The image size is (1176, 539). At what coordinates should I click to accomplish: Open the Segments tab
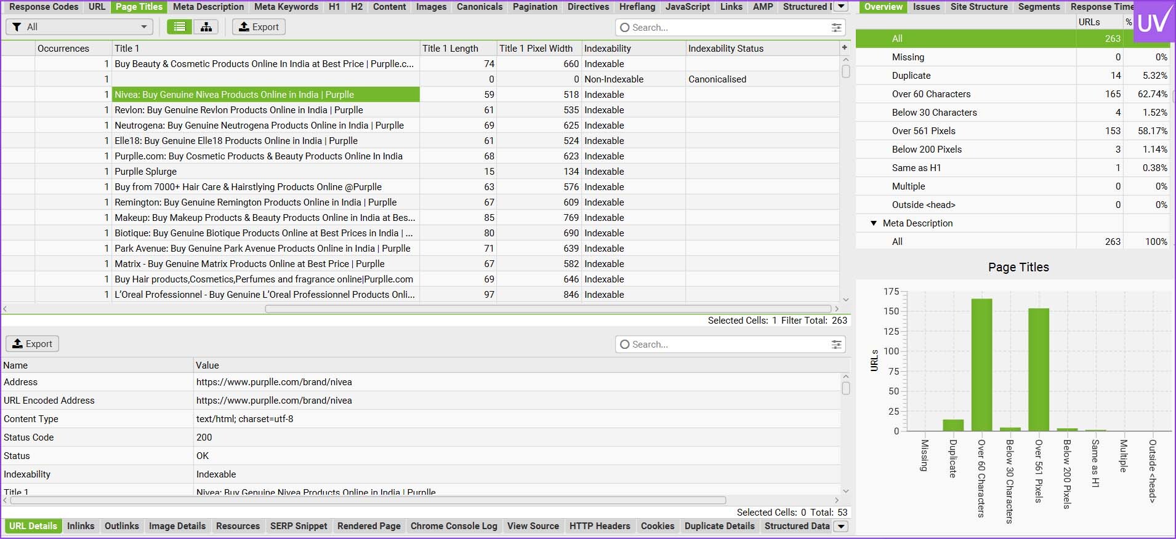click(1039, 7)
